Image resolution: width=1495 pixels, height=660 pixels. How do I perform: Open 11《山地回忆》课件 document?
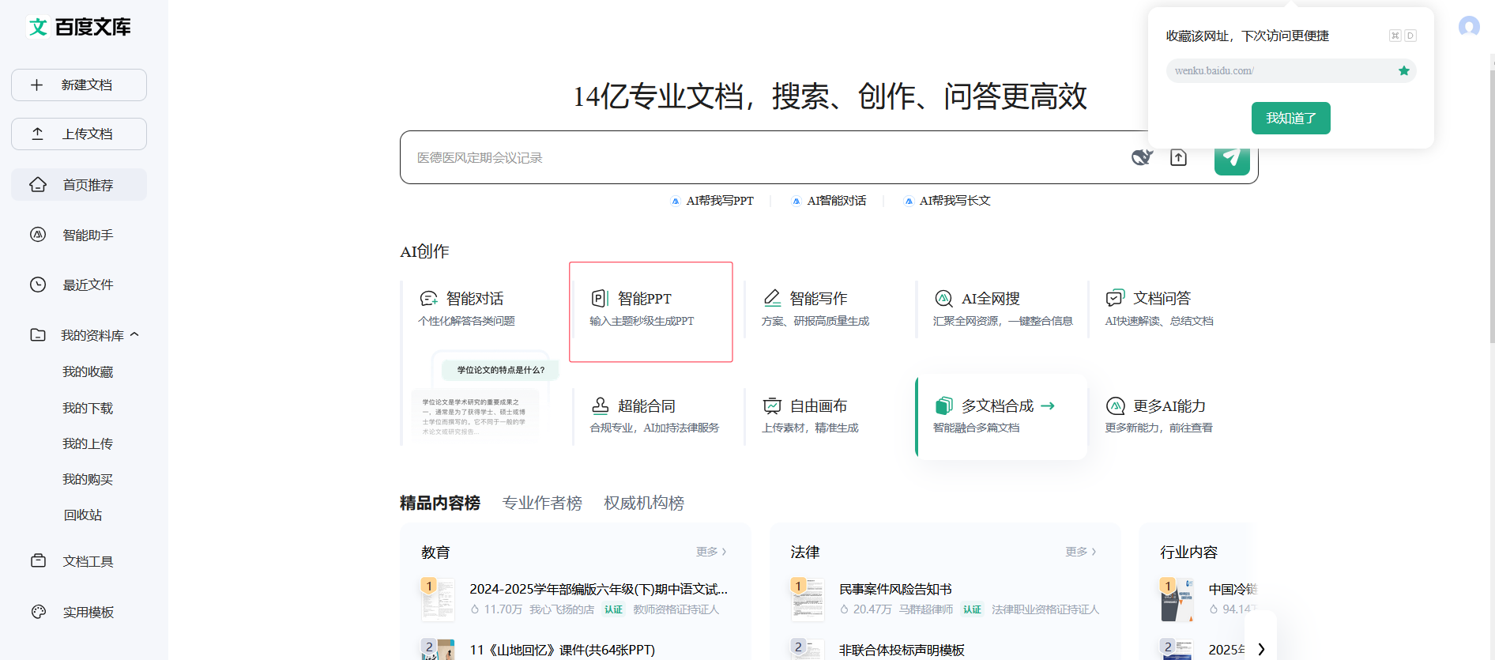[x=562, y=650]
